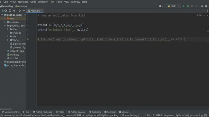Click main.py breadcrumb in navigation bar
The width and height of the screenshot is (209, 117).
[21, 6]
